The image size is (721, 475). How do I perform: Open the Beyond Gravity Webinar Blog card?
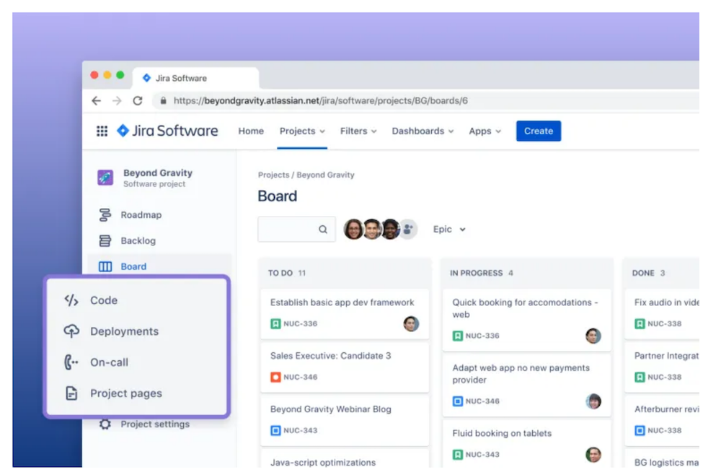coord(345,421)
